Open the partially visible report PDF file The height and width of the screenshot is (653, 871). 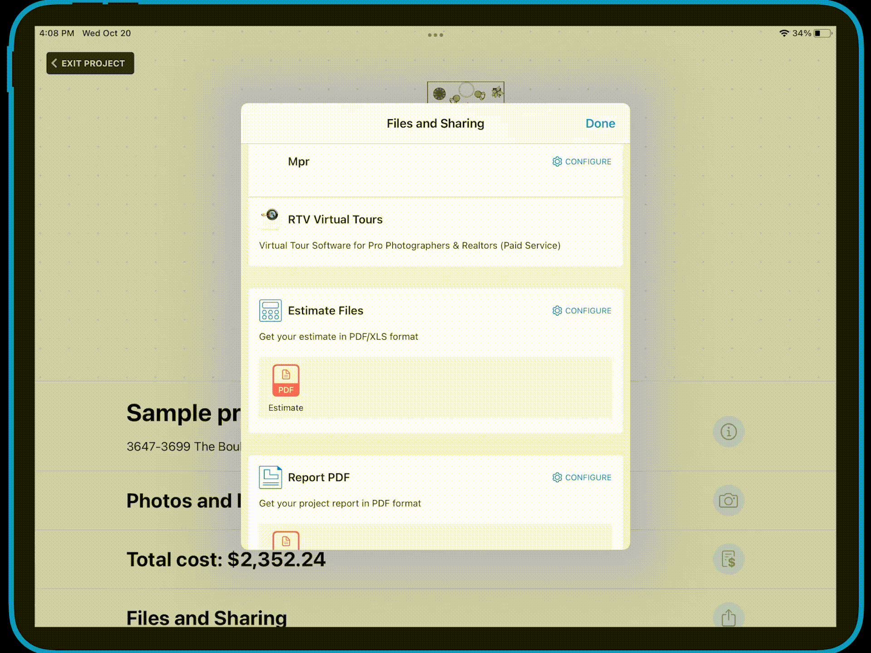pos(286,540)
